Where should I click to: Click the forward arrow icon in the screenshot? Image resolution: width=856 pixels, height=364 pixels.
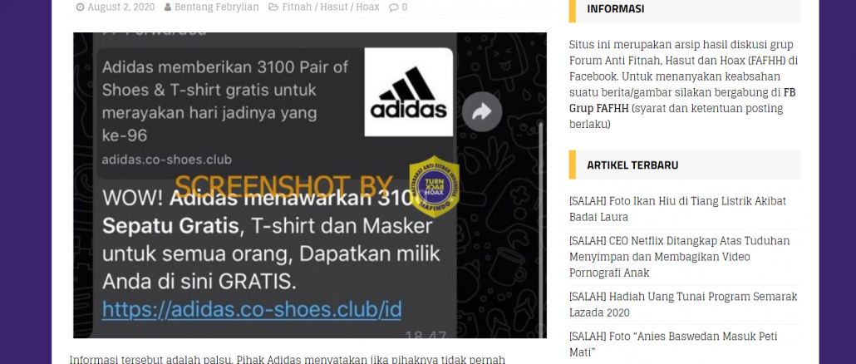(x=482, y=112)
